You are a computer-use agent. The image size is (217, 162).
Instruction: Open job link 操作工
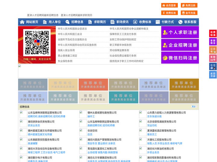coord(91,116)
